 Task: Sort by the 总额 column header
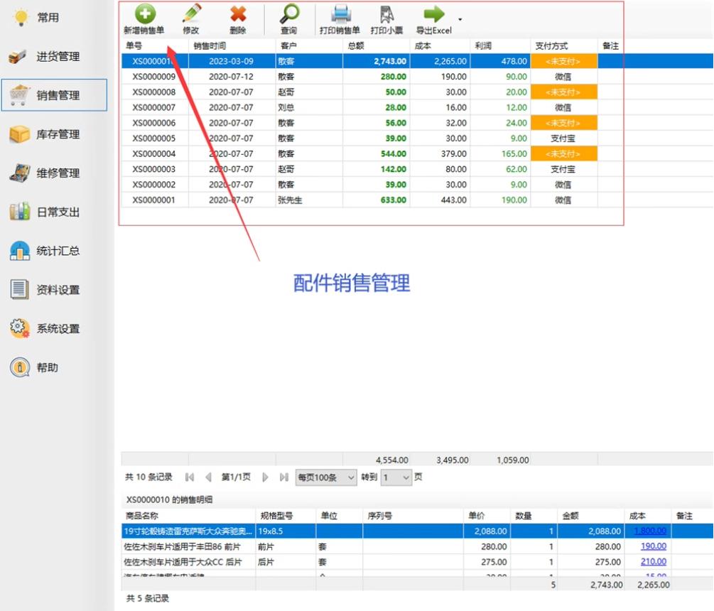(376, 46)
